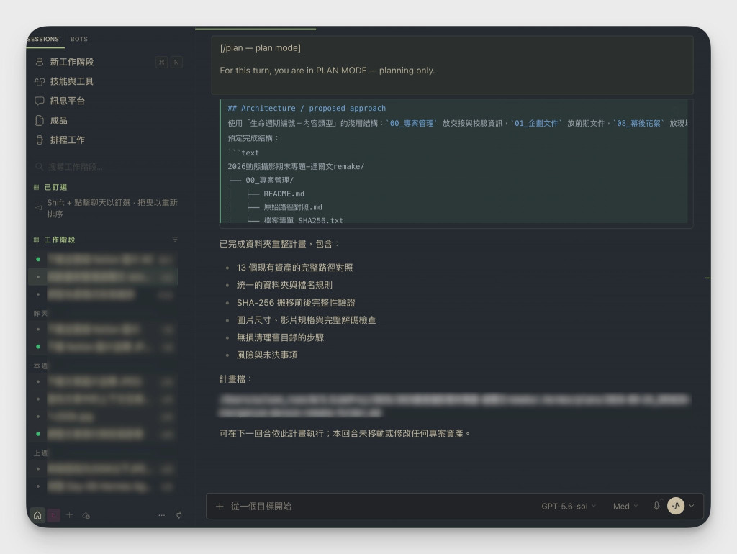This screenshot has height=554, width=737.
Task: Click the 'For this turn, you are in PLAN MODE' line
Action: coord(327,71)
